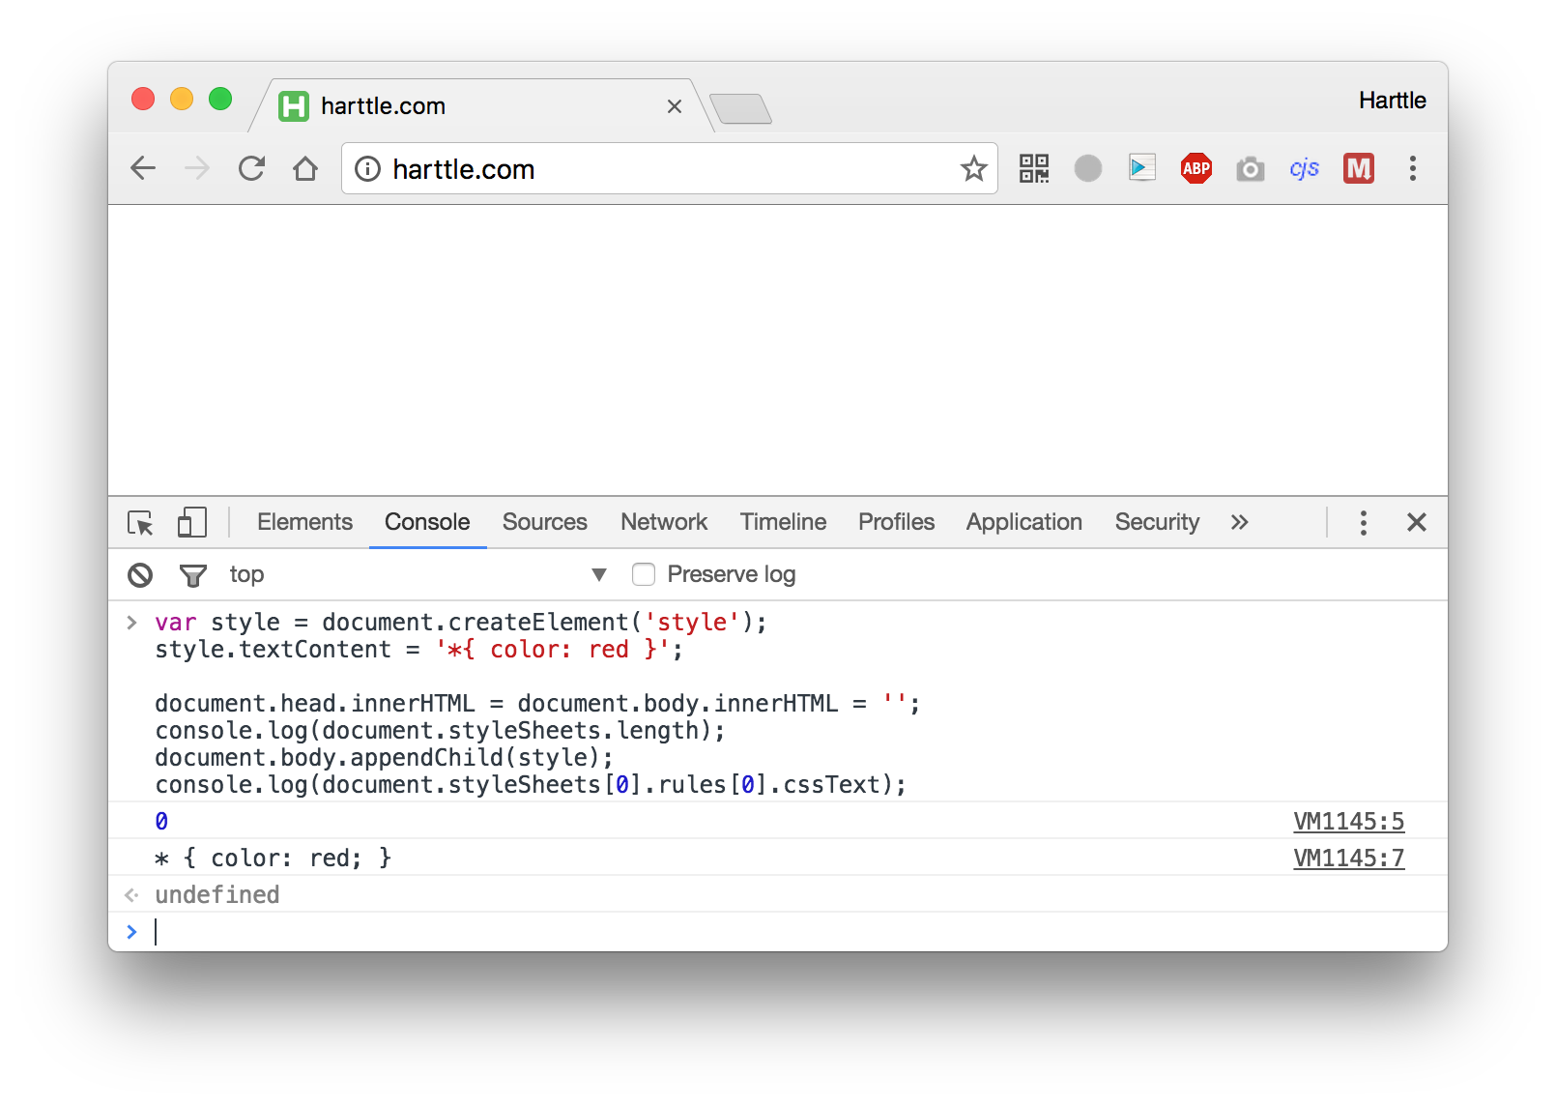Click the AdBlock Plus extension icon
This screenshot has height=1106, width=1556.
[x=1196, y=168]
